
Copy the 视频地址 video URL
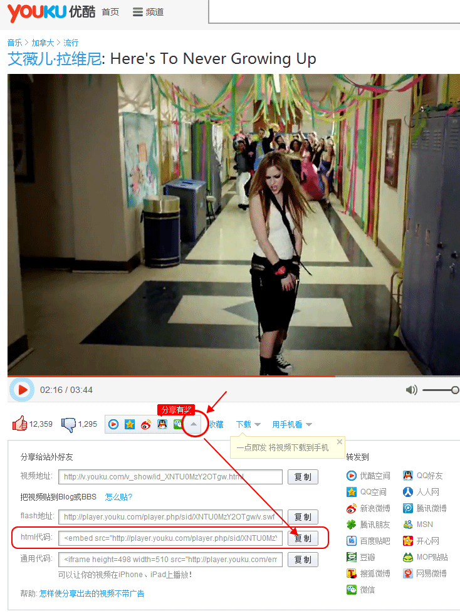[x=303, y=477]
